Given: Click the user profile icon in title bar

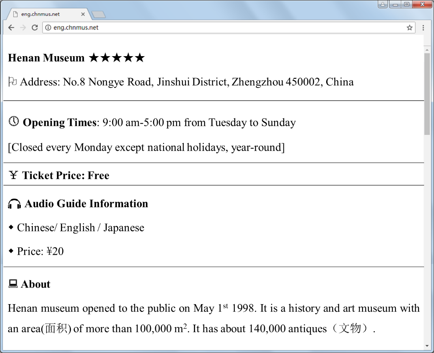Looking at the screenshot, I should coord(382,4).
